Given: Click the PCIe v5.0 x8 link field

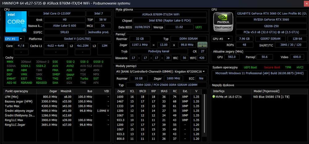Looking at the screenshot, I should [x=271, y=32].
